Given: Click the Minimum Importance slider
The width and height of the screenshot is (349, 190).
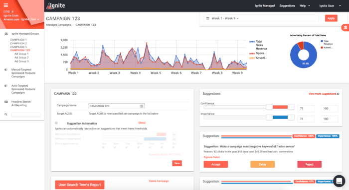Looking at the screenshot, I should click(x=134, y=139).
